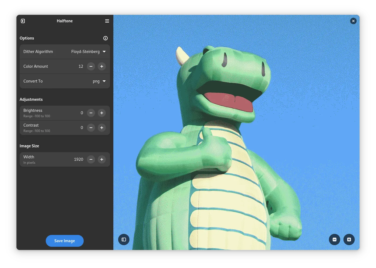Expand the Dither Algorithm dropdown
Image resolution: width=376 pixels, height=268 pixels.
pyautogui.click(x=89, y=52)
